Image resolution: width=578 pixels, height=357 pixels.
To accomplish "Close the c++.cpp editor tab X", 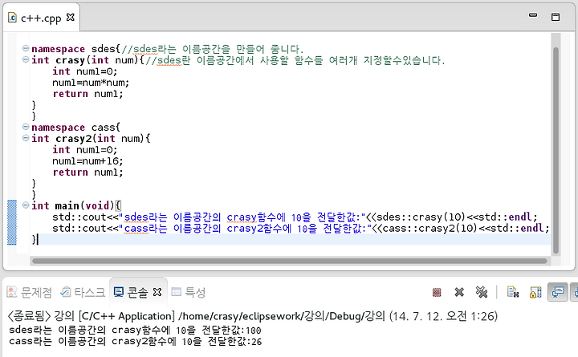I will tap(70, 18).
